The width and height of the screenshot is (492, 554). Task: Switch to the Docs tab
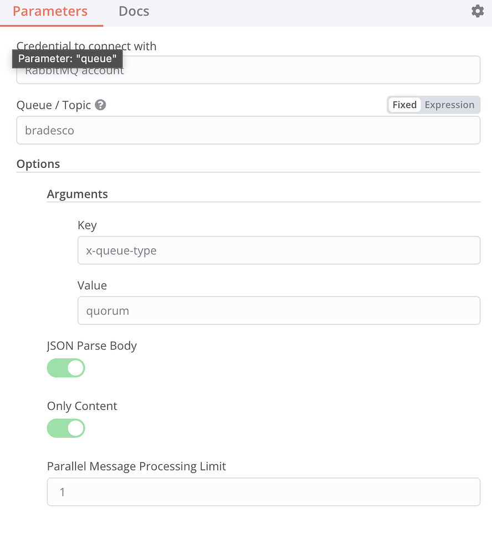pyautogui.click(x=134, y=11)
